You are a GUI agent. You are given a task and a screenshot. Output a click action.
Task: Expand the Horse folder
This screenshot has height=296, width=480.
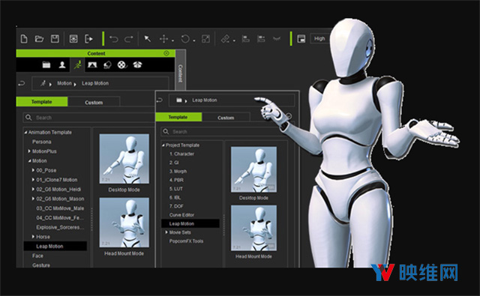pyautogui.click(x=33, y=236)
